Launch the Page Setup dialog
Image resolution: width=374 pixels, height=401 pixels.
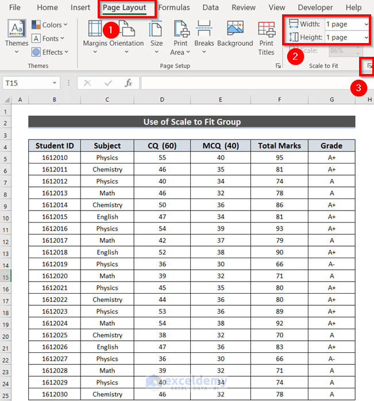coord(278,66)
